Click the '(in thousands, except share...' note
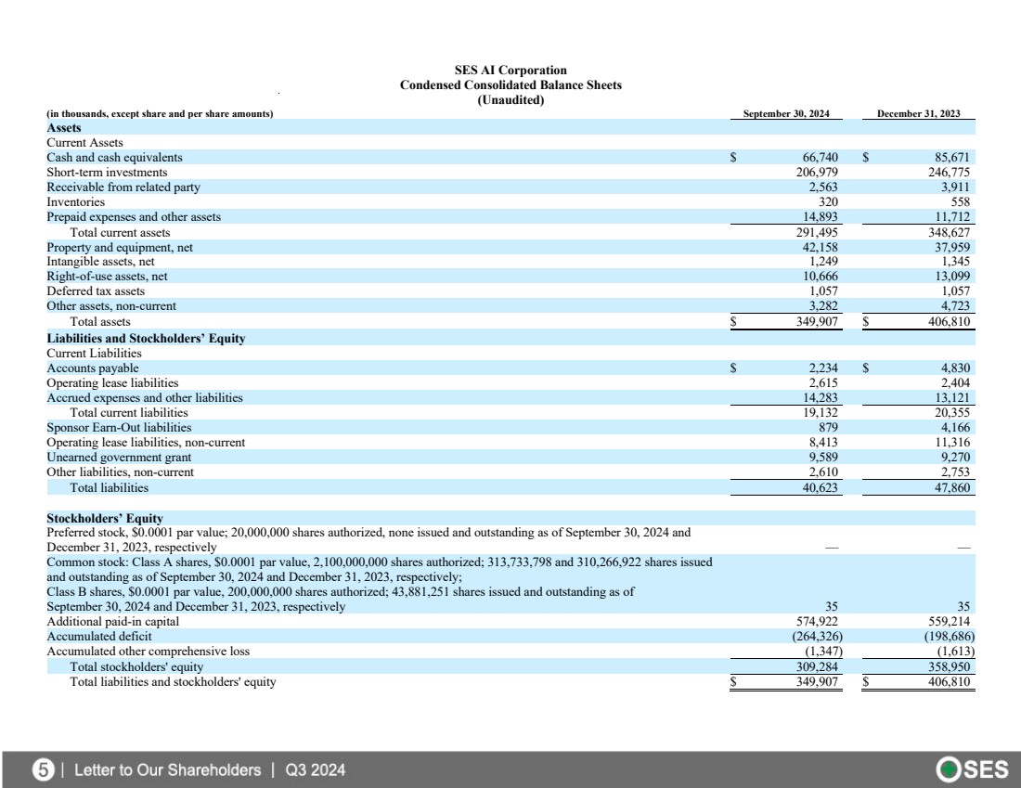 coord(160,113)
